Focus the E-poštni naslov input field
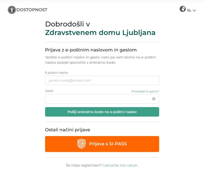This screenshot has height=171, width=206. [102, 80]
